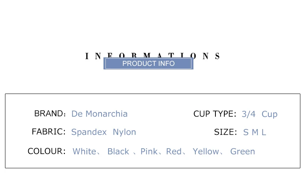Select the Spandex fabric text
Screen dimensions: 305x191
89,132
